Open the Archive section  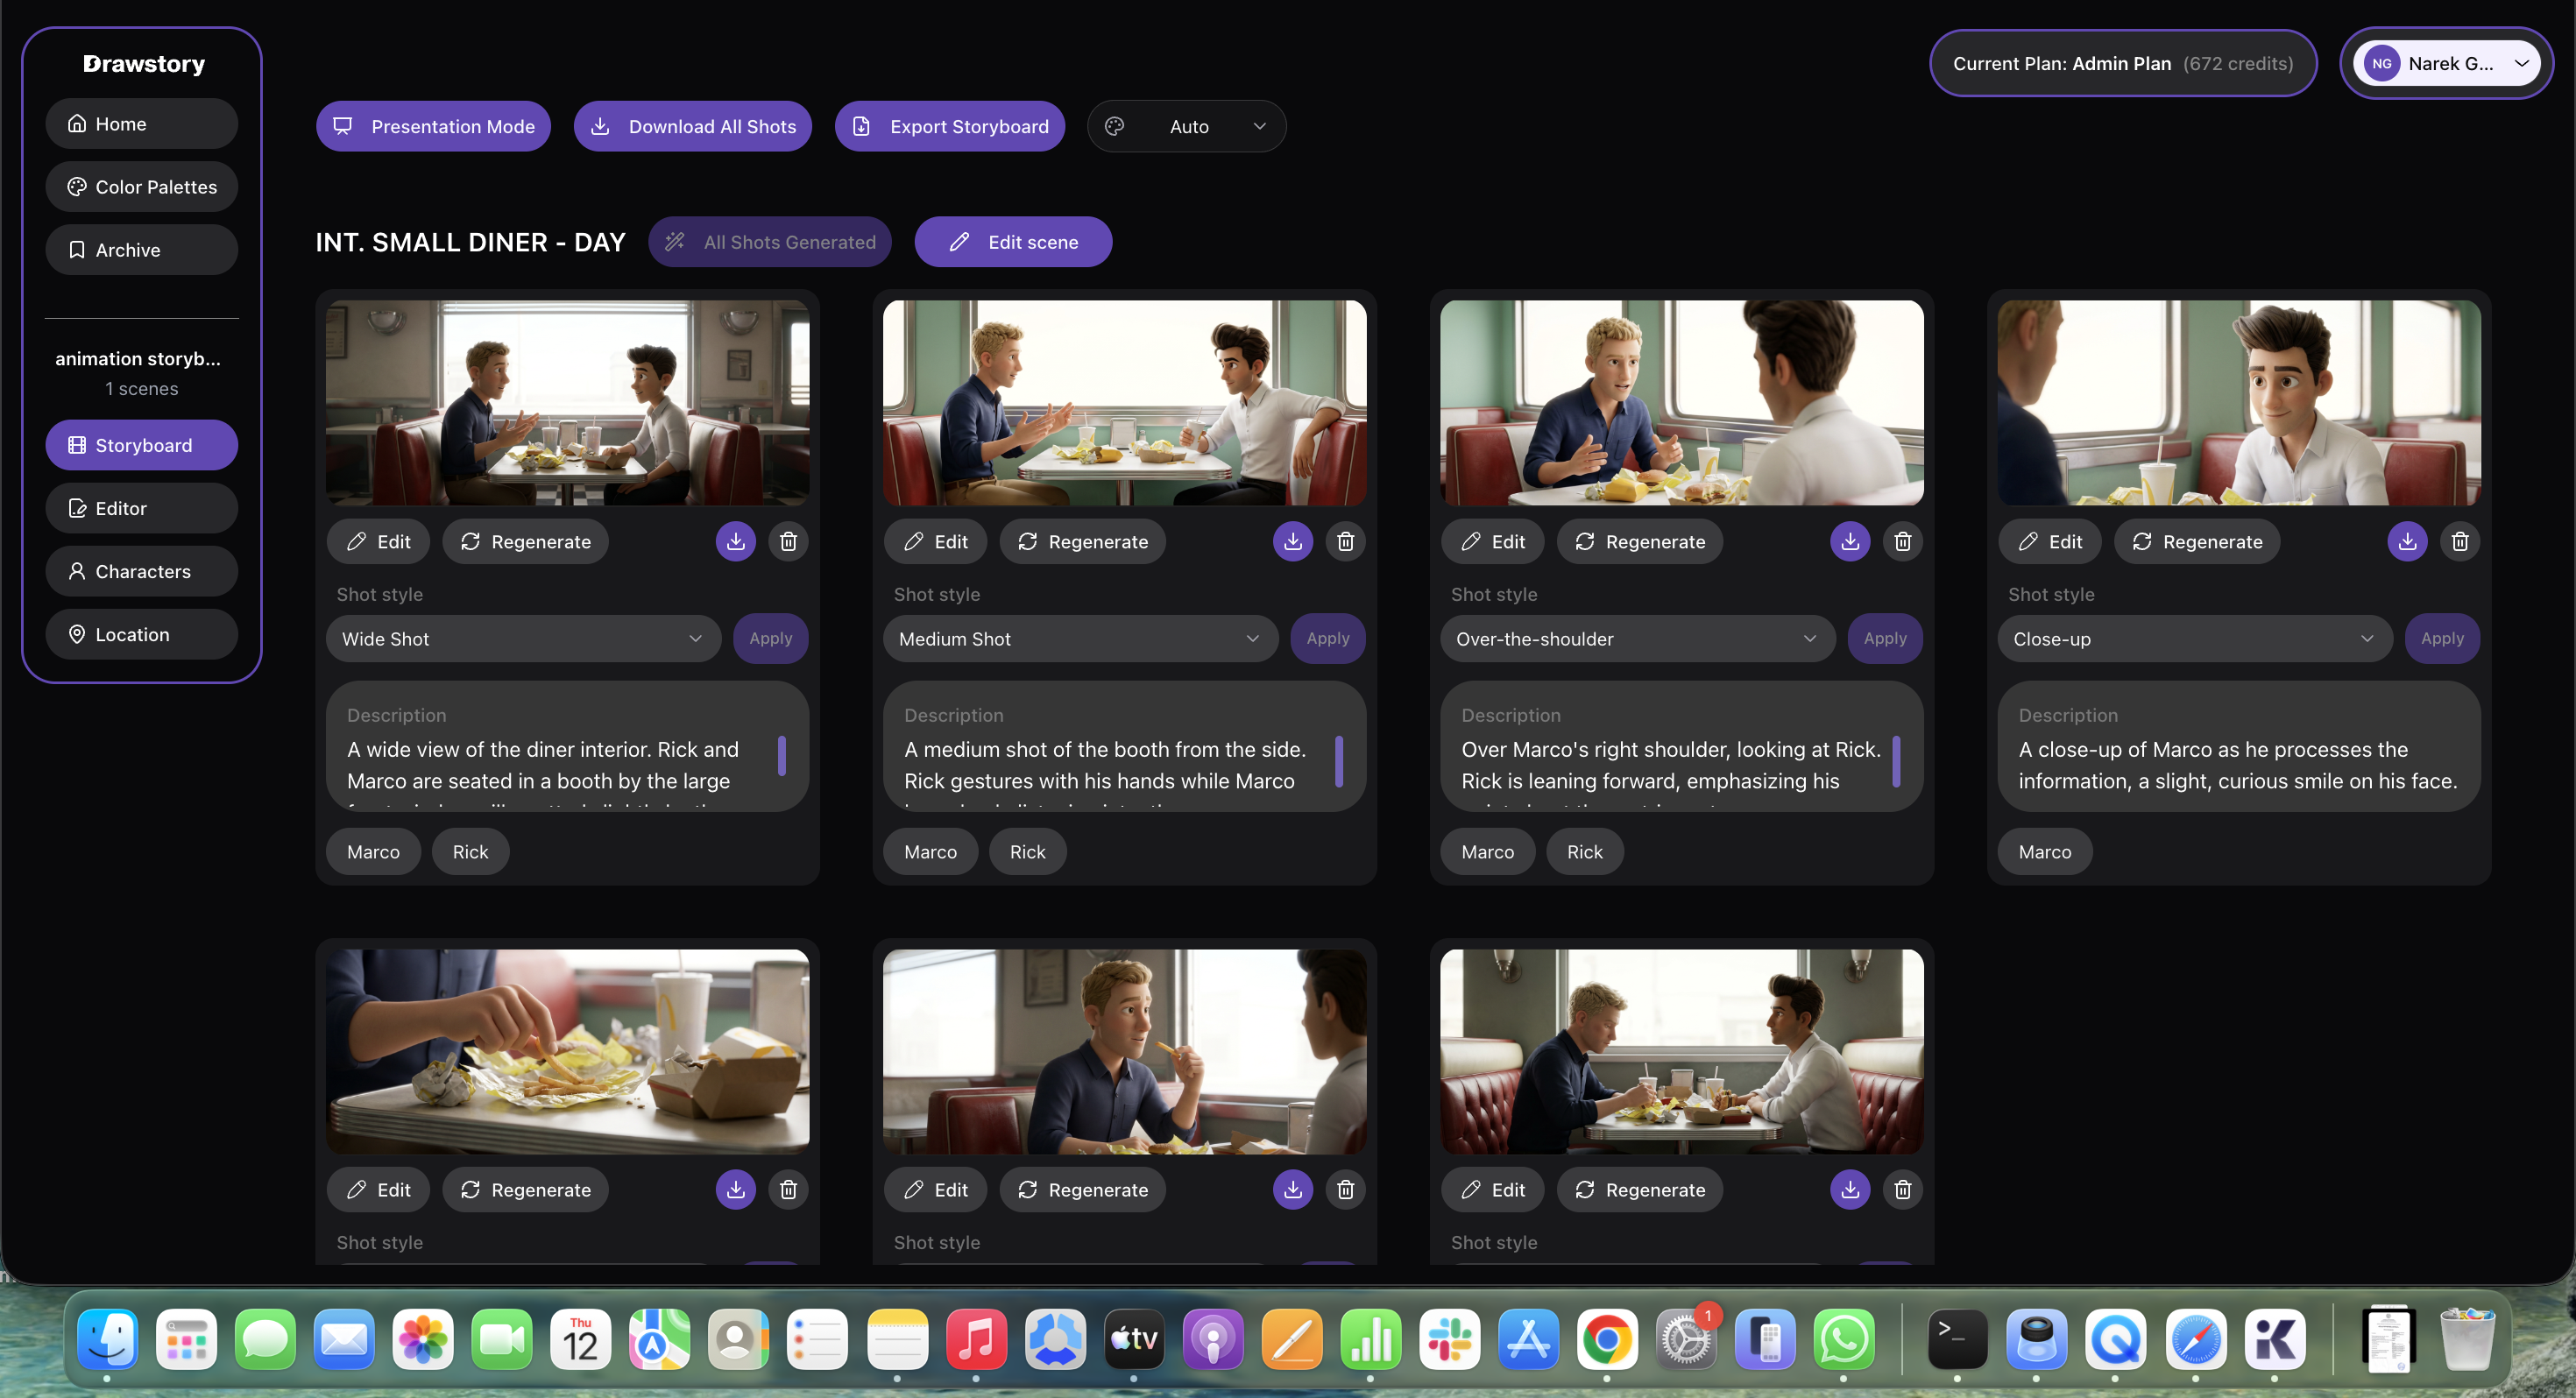(x=141, y=249)
